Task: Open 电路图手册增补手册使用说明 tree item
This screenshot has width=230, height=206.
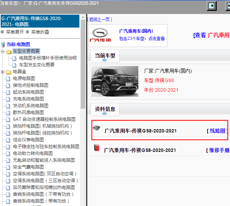Action: (x=48, y=58)
